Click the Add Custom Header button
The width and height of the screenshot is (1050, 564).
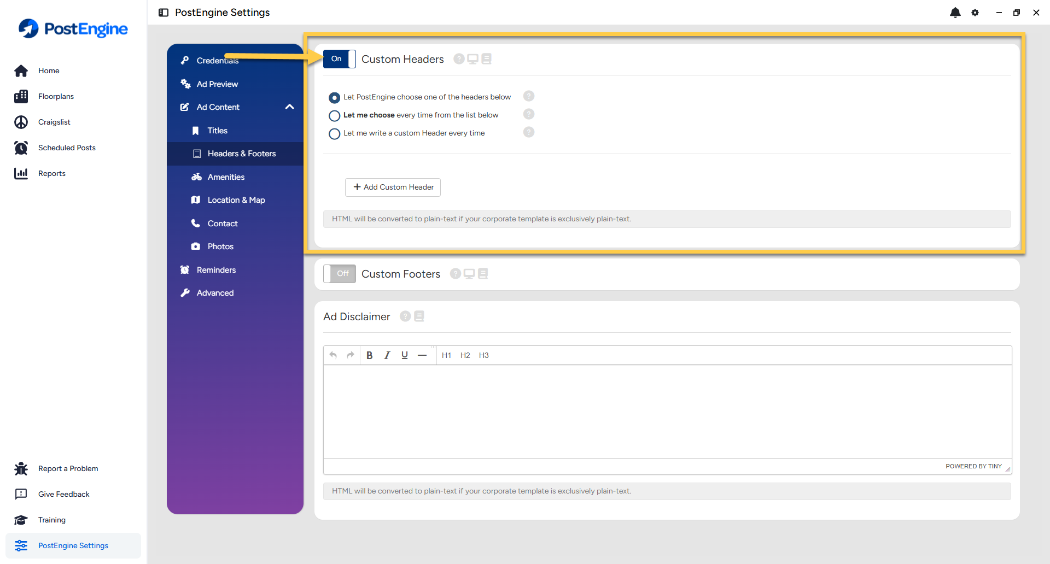click(x=393, y=187)
